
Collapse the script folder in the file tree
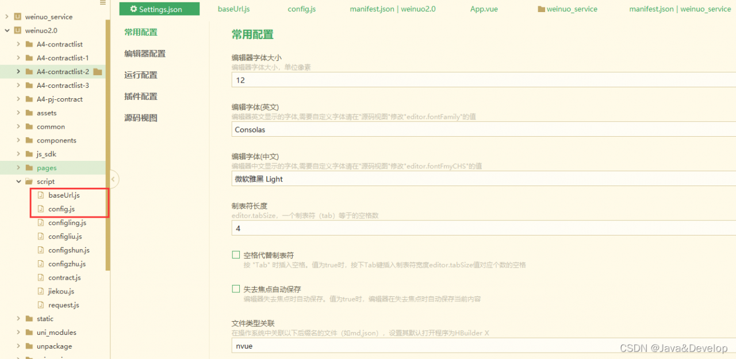click(x=19, y=181)
